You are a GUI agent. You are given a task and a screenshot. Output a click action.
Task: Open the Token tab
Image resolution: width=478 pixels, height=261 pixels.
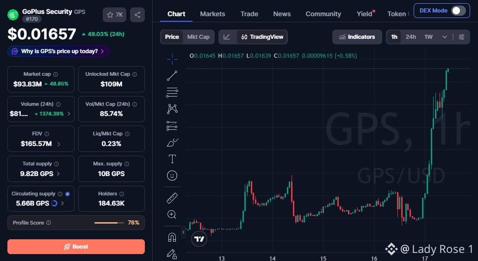coord(397,14)
